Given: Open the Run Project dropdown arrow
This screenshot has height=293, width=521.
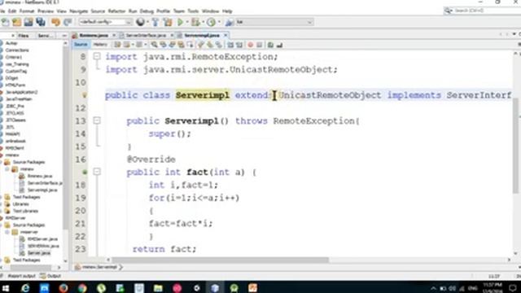Looking at the screenshot, I should pyautogui.click(x=187, y=22).
